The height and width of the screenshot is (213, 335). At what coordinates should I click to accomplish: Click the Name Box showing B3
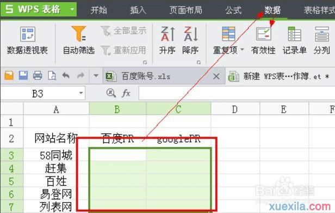click(39, 93)
